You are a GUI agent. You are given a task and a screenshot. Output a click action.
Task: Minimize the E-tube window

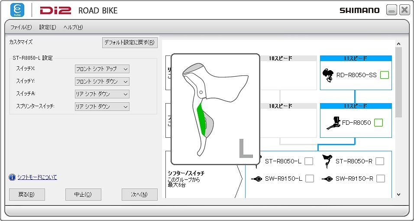coord(391,10)
